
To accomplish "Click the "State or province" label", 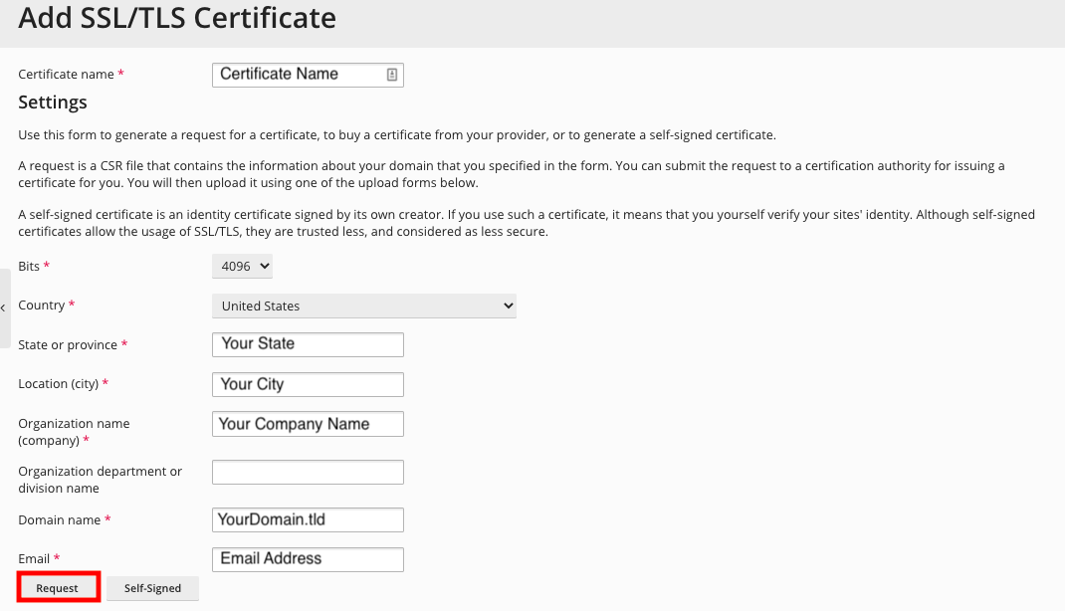I will [68, 344].
